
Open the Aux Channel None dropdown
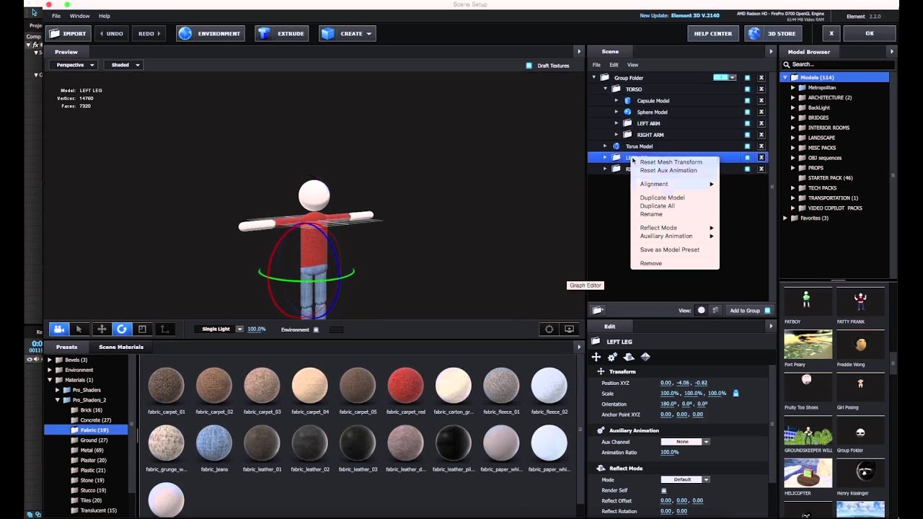pyautogui.click(x=685, y=442)
